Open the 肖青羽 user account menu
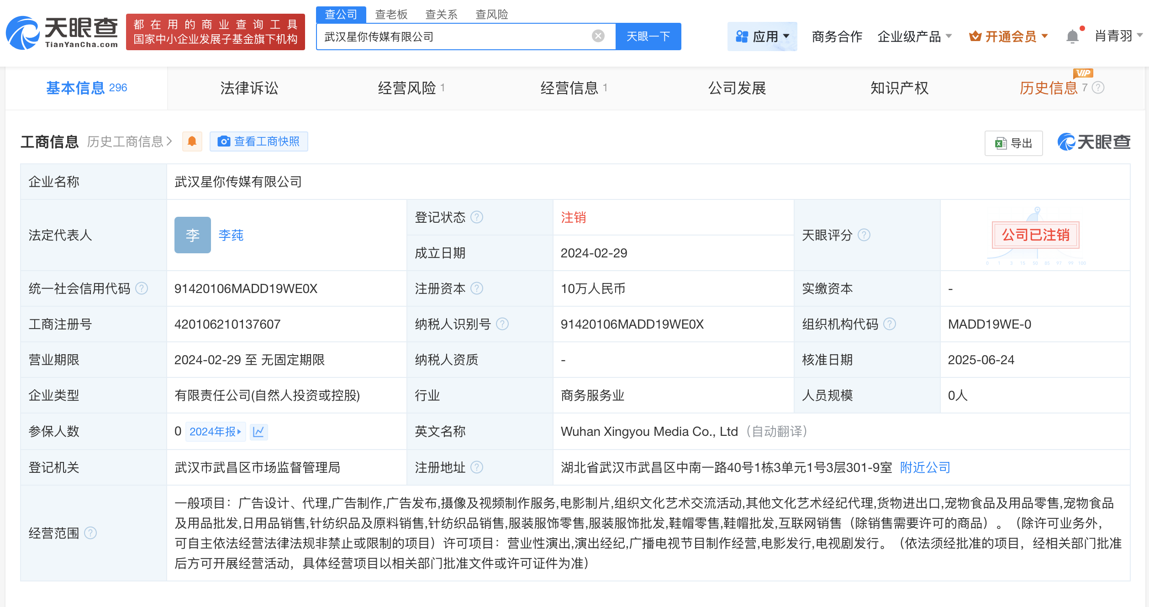The width and height of the screenshot is (1149, 607). [x=1118, y=36]
